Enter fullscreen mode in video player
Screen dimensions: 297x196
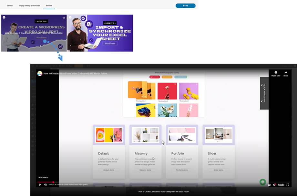pos(288,185)
